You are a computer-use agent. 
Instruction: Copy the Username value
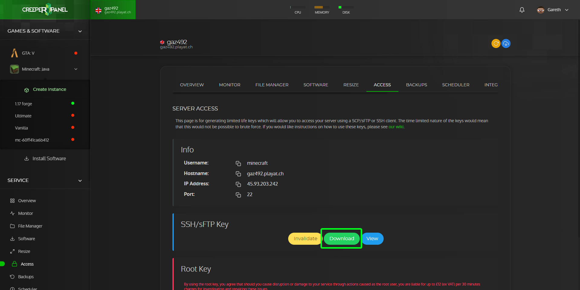click(238, 163)
